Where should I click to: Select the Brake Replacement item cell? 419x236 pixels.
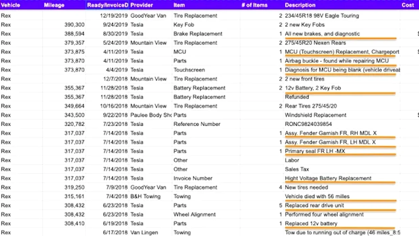click(198, 34)
